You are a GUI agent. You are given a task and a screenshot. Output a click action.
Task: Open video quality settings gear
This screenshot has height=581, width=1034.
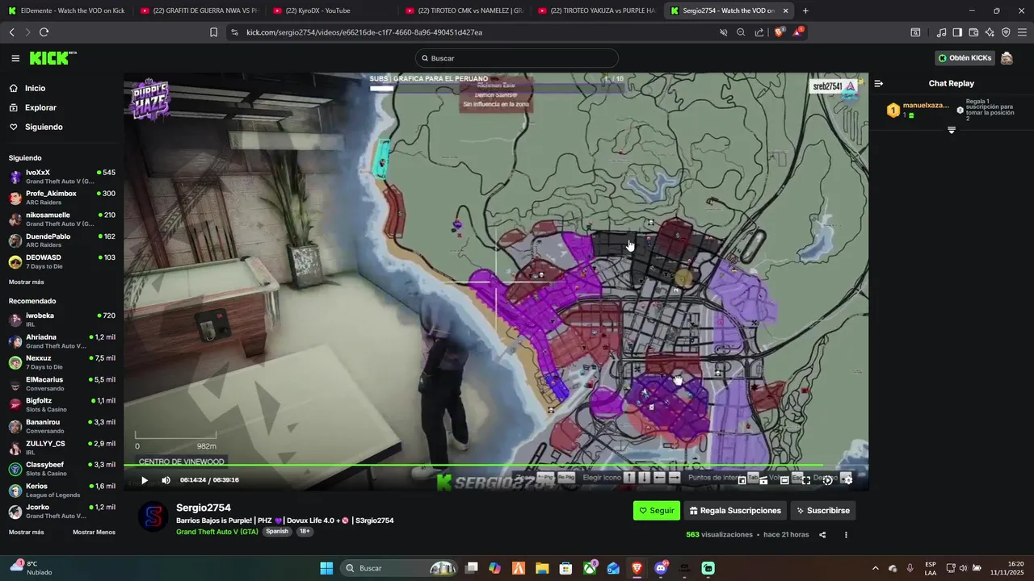tap(847, 480)
